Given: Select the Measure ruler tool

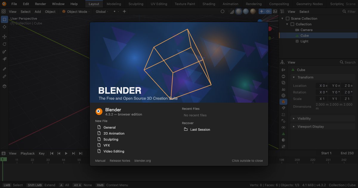Looking at the screenshot, I should 4,76.
